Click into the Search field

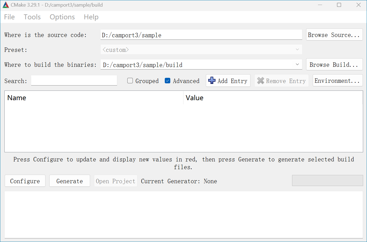[x=74, y=81]
